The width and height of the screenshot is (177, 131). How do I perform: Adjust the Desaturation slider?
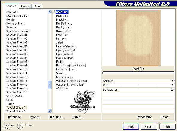click(x=138, y=90)
